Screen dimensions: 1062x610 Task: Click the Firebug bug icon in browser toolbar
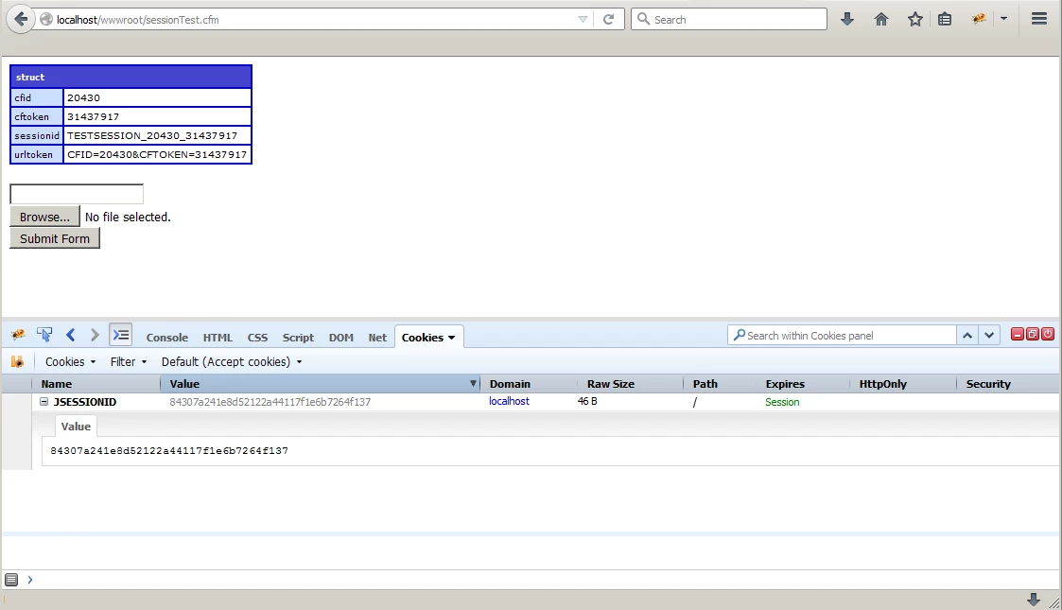[x=979, y=19]
